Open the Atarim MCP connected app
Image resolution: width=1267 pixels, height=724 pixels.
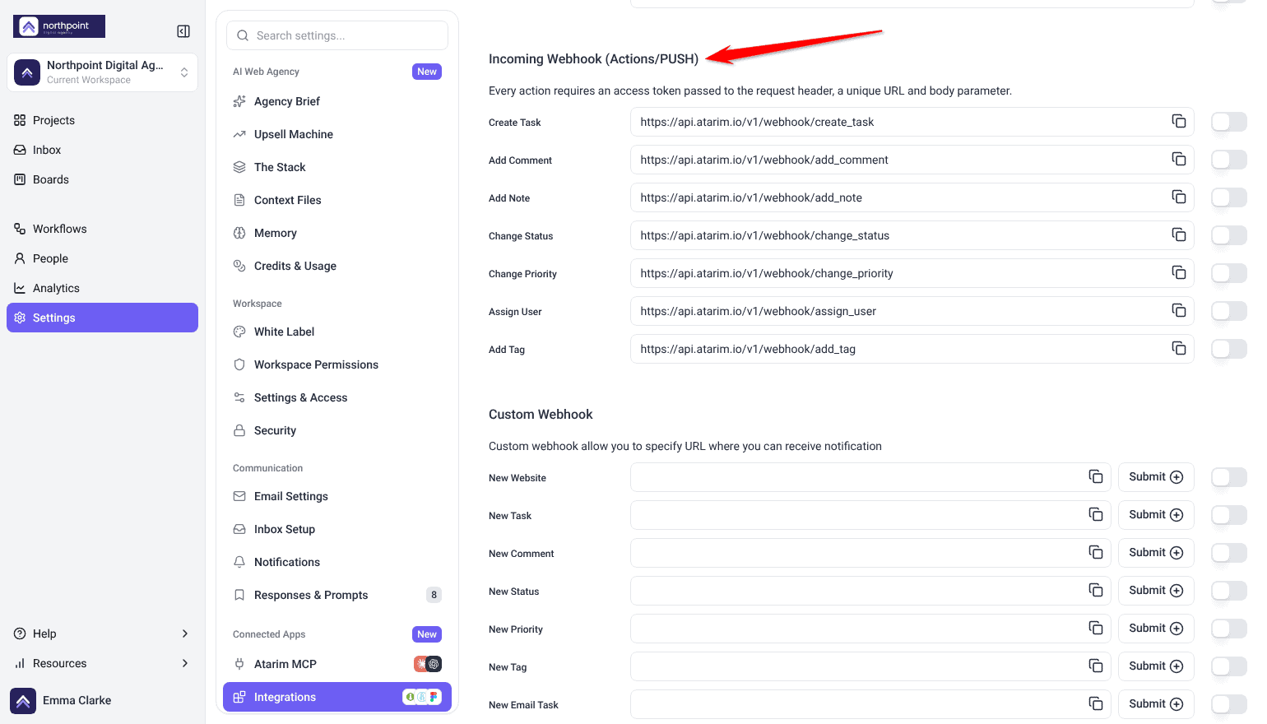[x=337, y=664]
